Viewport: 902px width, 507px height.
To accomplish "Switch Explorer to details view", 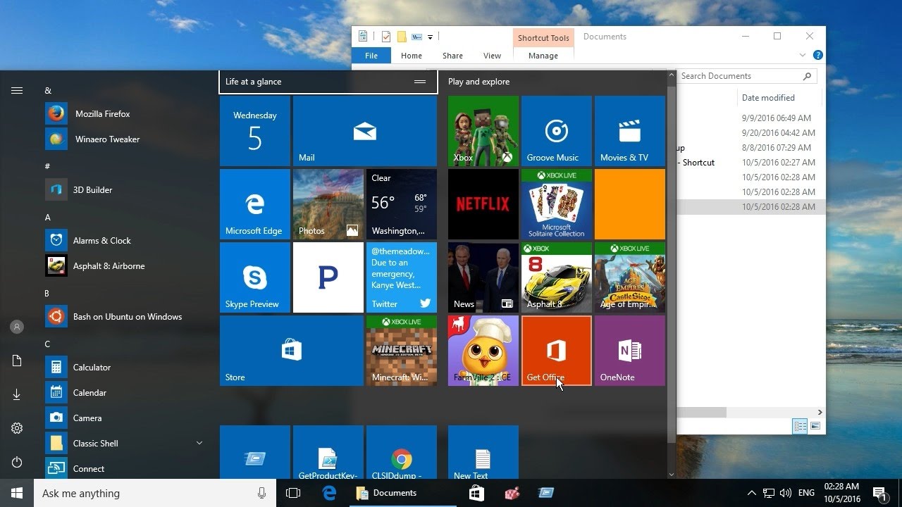I will pyautogui.click(x=800, y=426).
